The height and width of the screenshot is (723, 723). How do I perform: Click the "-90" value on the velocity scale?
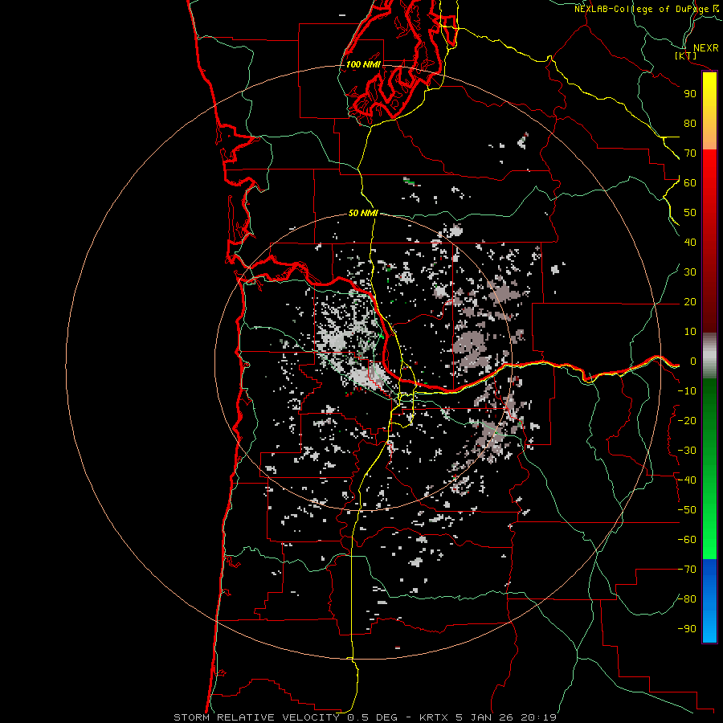[x=687, y=629]
